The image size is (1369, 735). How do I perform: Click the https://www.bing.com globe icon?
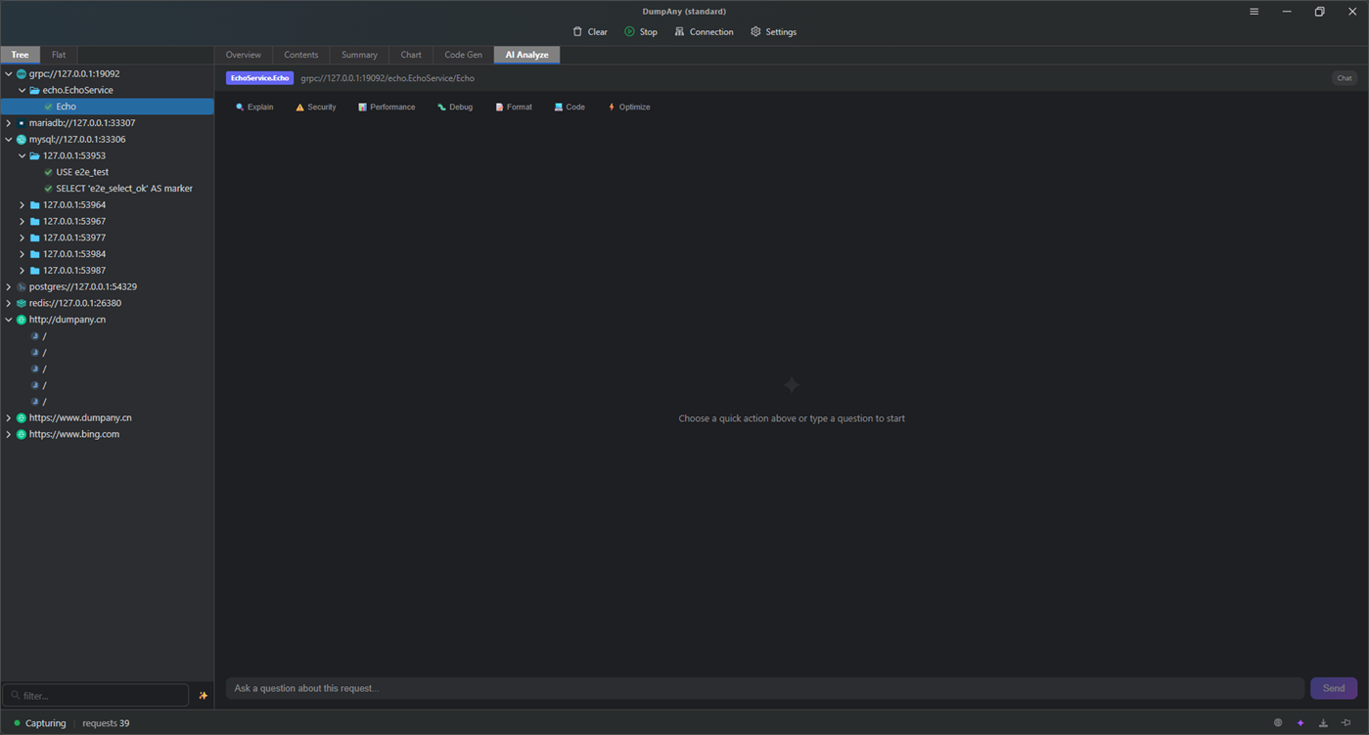(22, 434)
